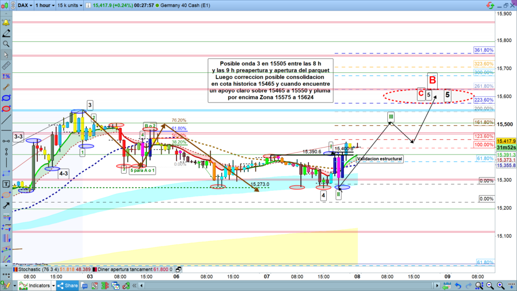Click the undo arrow icon
This screenshot has height=291, width=517.
457,285
